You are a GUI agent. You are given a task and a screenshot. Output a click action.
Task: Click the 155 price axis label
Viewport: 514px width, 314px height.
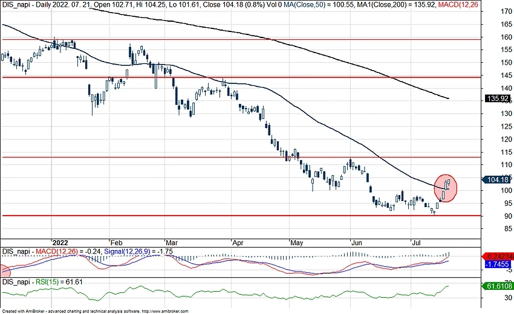tap(507, 50)
